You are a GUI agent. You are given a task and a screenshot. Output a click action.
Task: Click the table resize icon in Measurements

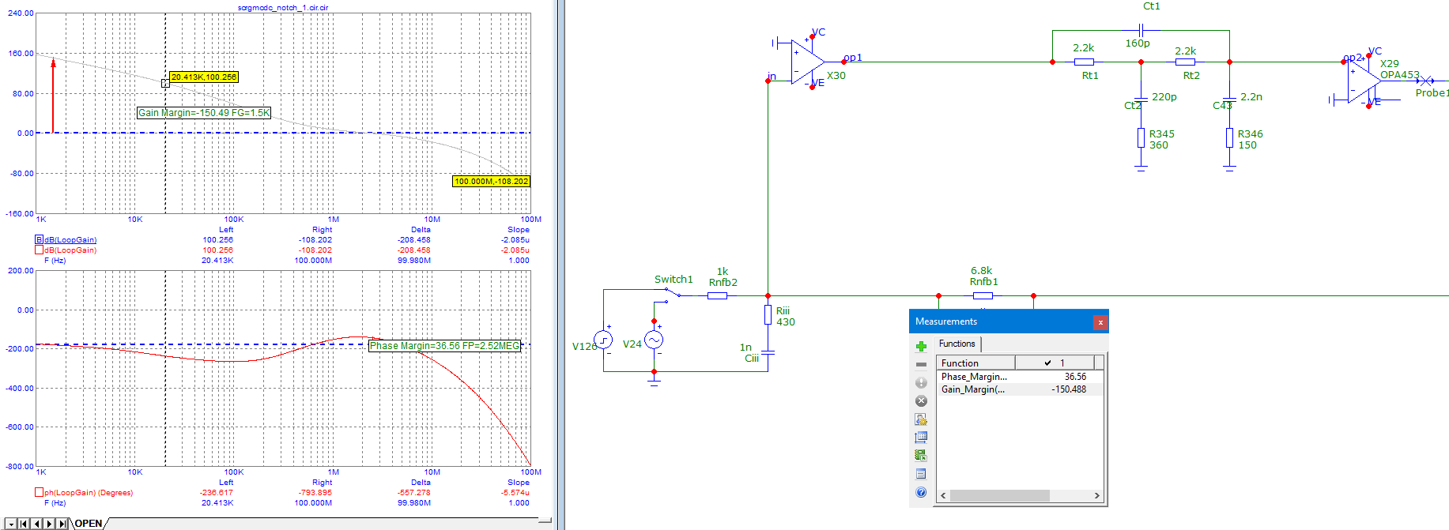pos(921,438)
